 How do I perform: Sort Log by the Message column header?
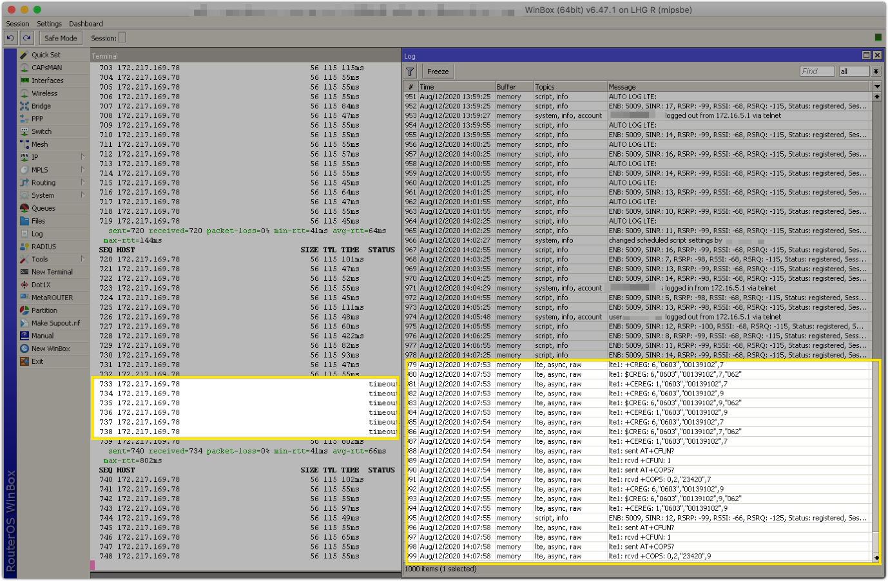coord(739,87)
